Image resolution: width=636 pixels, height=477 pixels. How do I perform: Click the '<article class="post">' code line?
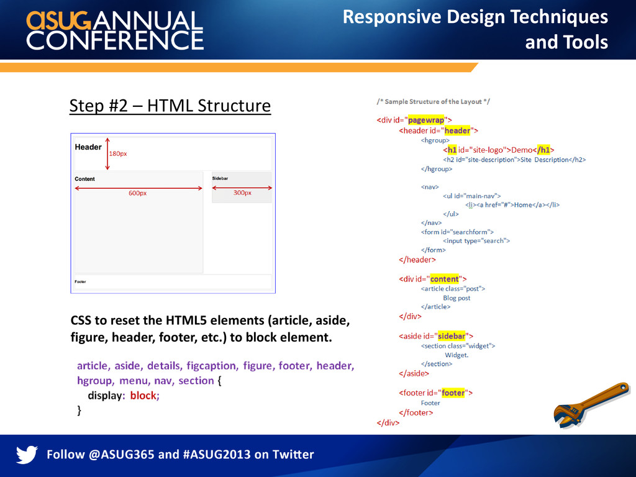(x=453, y=289)
